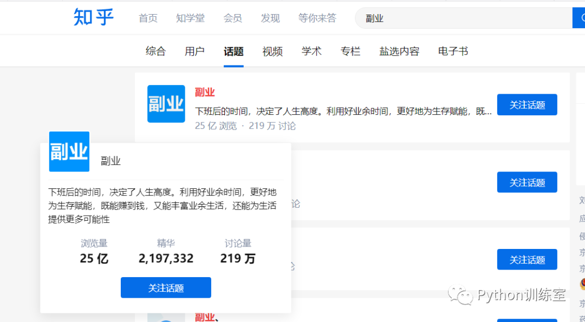Open the 副业 topic thumbnail in first result
The height and width of the screenshot is (322, 585).
point(166,103)
